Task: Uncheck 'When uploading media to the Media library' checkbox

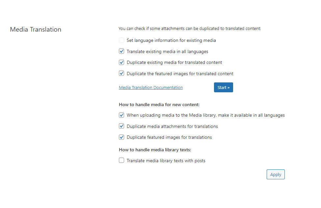Action: (121, 115)
